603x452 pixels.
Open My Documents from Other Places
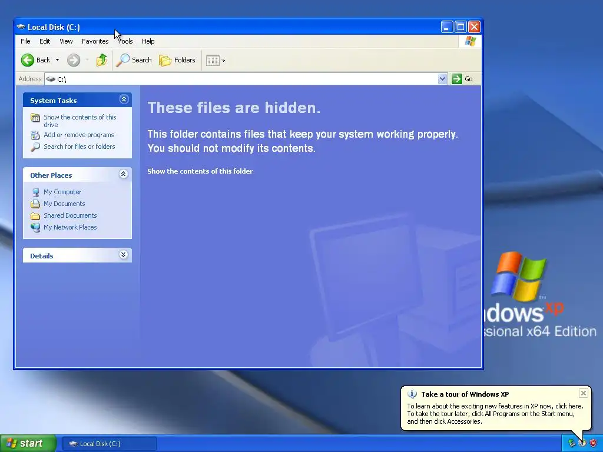(64, 204)
